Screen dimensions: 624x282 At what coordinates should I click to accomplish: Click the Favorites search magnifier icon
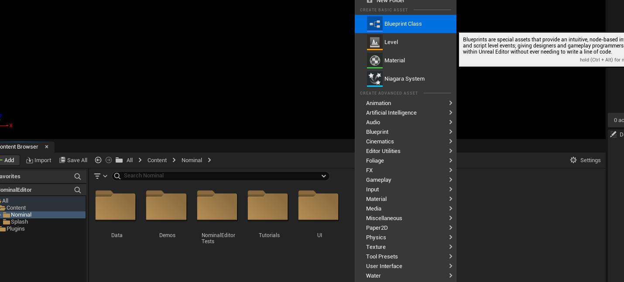(78, 177)
